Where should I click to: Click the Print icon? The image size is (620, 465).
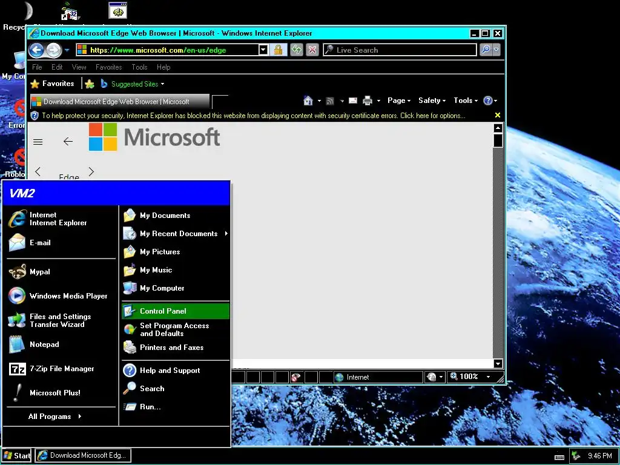click(368, 101)
